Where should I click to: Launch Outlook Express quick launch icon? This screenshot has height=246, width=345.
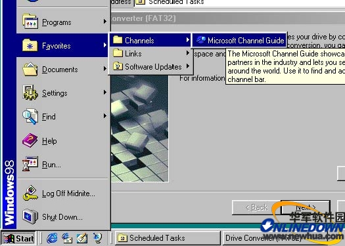pyautogui.click(x=66, y=238)
